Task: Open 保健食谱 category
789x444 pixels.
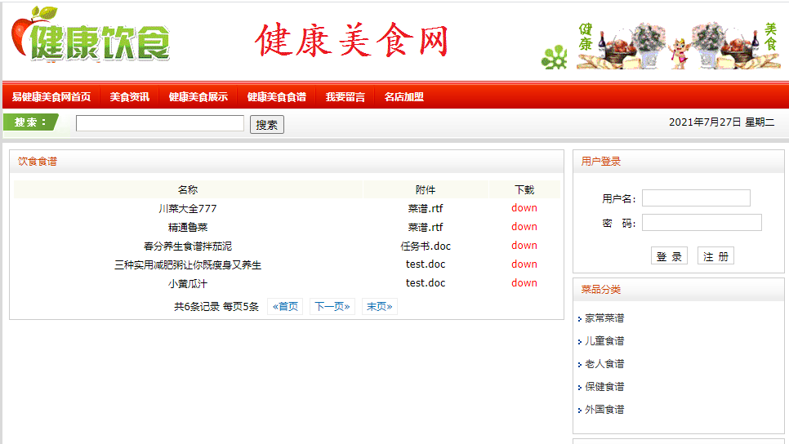Action: (604, 387)
